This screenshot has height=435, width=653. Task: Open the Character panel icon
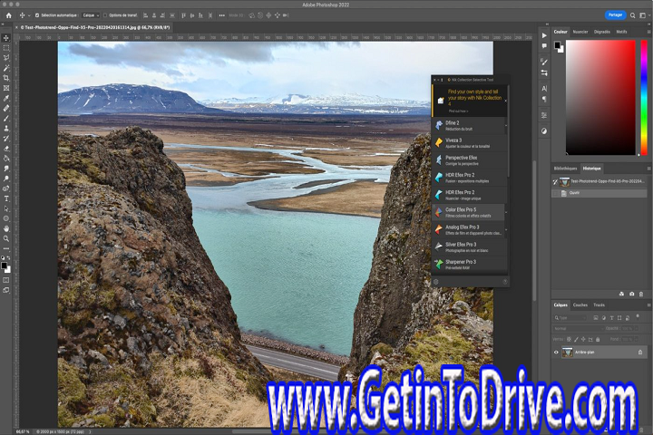(544, 88)
